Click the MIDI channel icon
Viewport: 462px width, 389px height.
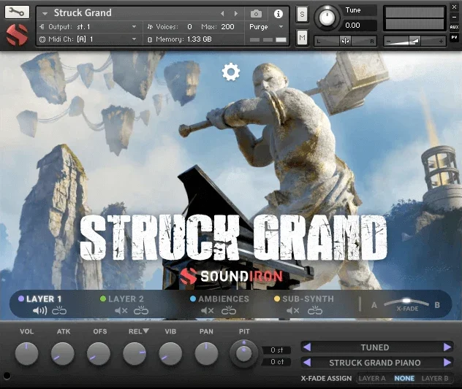pyautogui.click(x=42, y=39)
